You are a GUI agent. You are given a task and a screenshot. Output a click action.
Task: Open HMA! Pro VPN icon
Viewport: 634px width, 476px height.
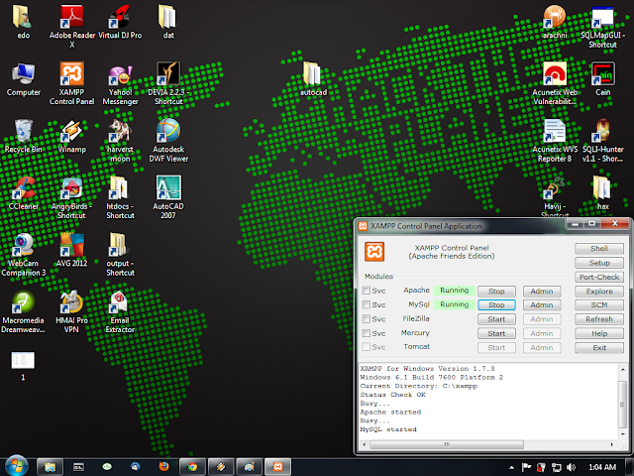(x=72, y=312)
